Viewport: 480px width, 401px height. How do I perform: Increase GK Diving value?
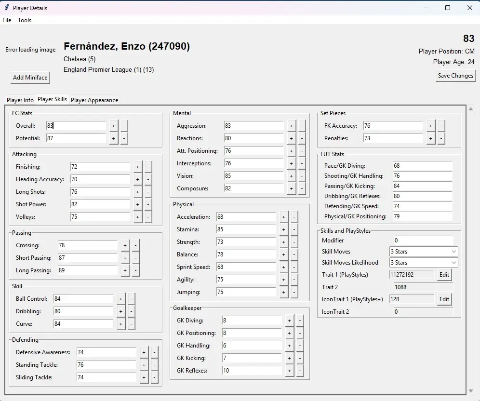289,321
